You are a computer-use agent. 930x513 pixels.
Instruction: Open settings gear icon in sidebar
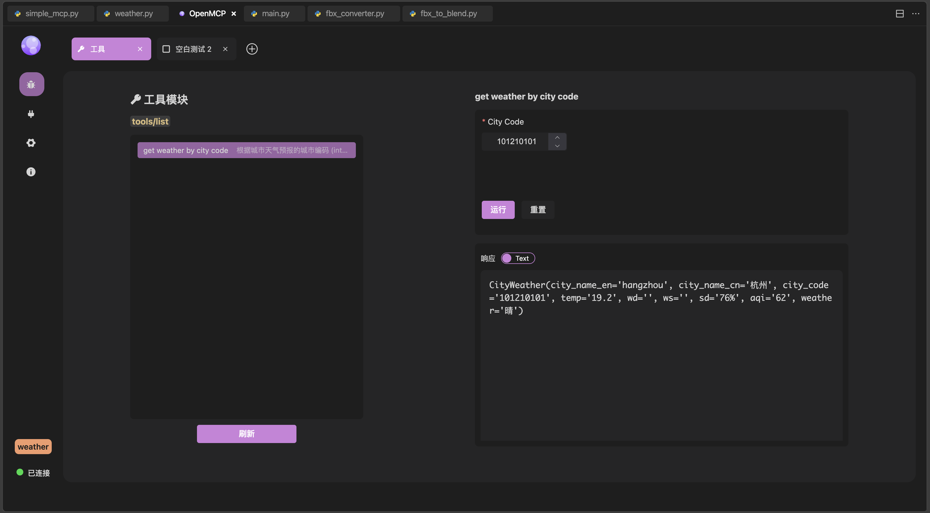tap(31, 143)
